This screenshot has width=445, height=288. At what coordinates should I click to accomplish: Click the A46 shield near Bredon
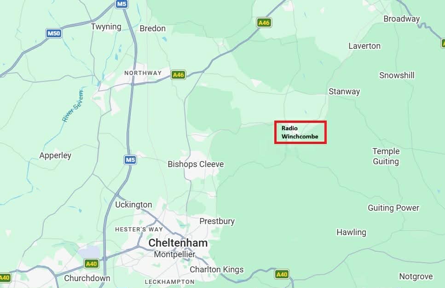coord(264,23)
